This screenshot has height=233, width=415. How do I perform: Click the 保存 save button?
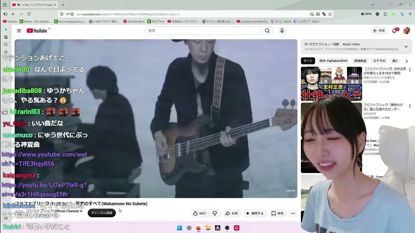click(278, 213)
